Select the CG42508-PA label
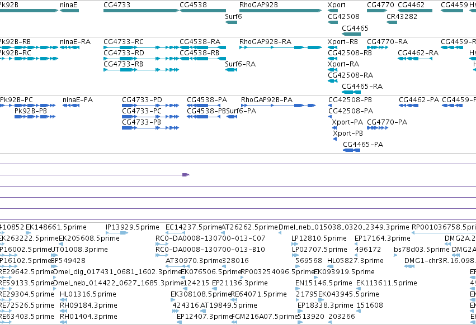 (x=351, y=111)
